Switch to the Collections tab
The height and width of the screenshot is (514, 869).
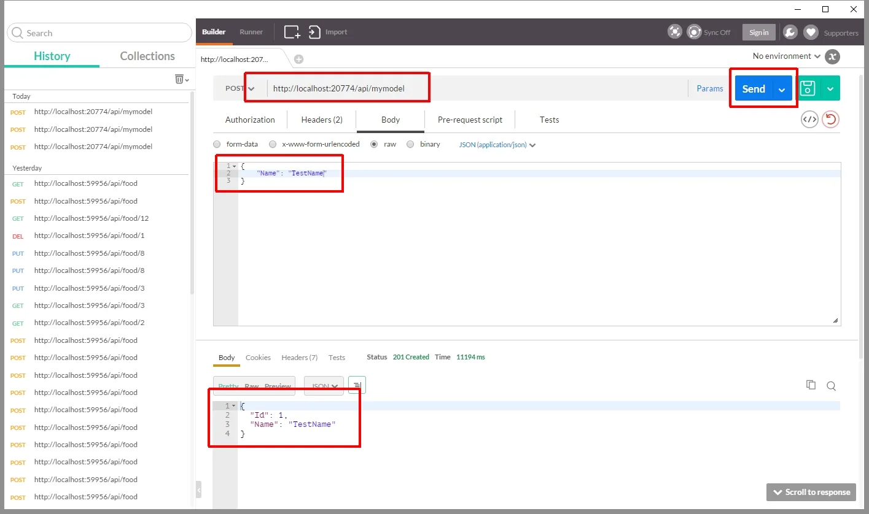point(147,56)
